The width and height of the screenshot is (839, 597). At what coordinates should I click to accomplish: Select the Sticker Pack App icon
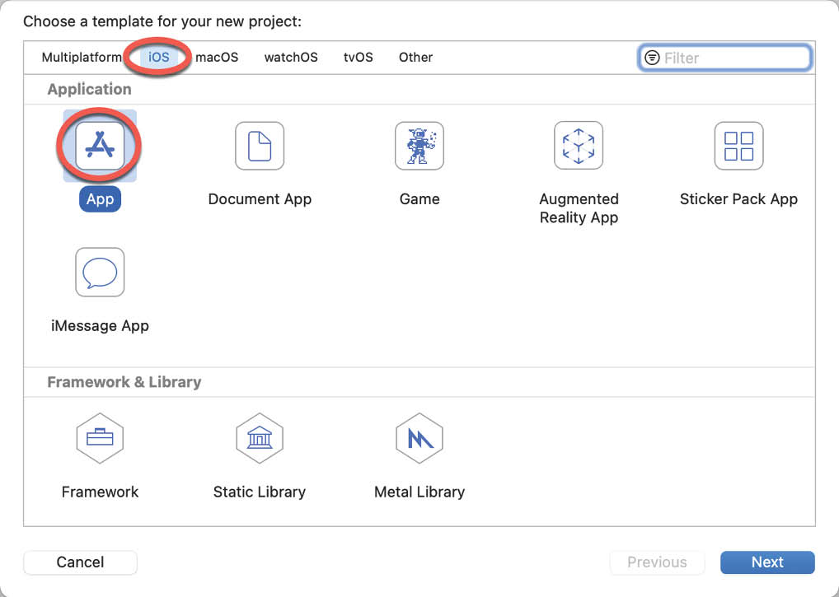pos(738,146)
